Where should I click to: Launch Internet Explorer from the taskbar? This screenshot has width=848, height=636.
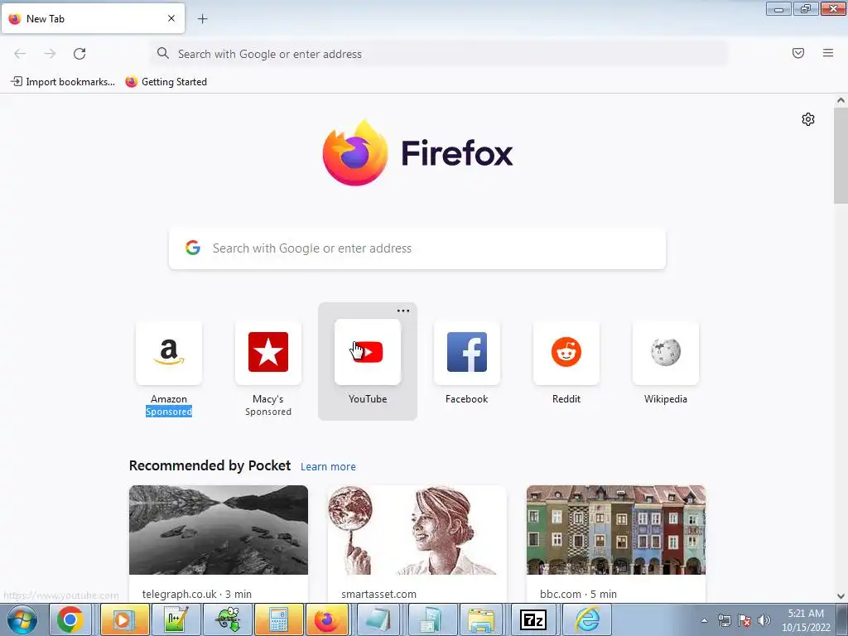coord(585,619)
